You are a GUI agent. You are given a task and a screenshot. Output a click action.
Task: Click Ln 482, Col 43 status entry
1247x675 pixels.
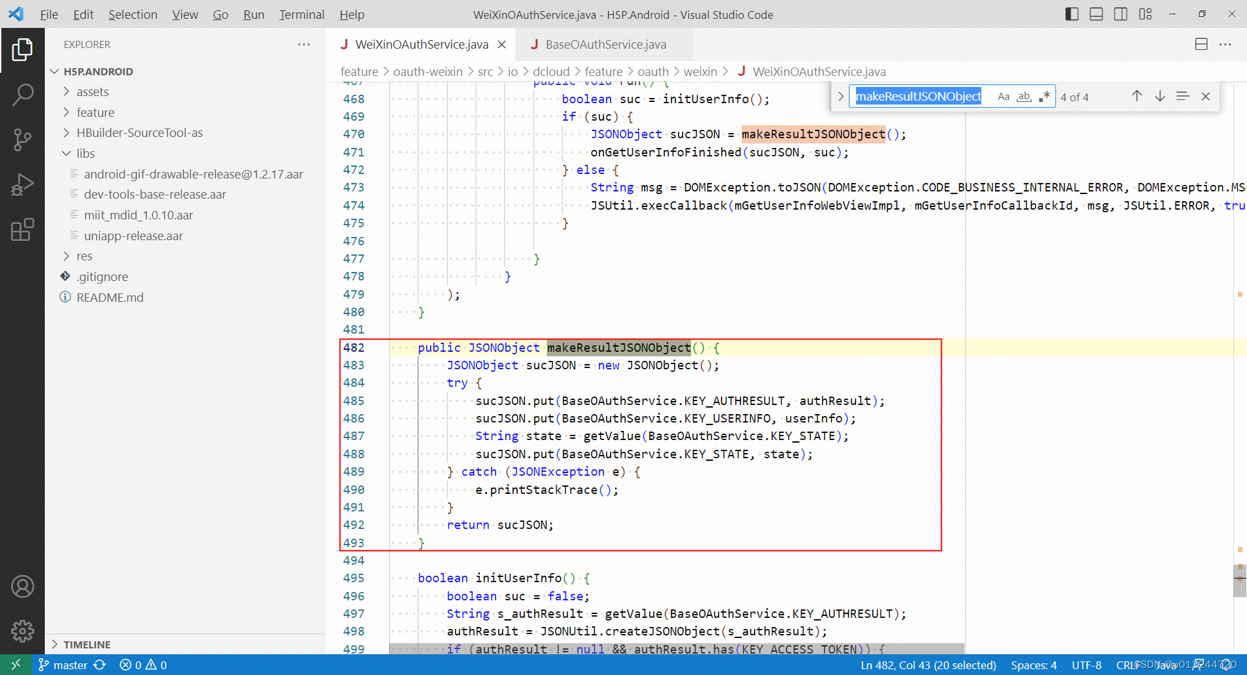pos(928,665)
